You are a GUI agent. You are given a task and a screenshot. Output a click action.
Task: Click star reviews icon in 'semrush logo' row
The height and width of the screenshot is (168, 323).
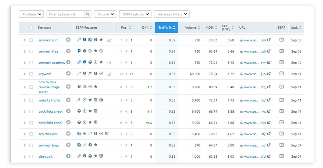pyautogui.click(x=95, y=145)
